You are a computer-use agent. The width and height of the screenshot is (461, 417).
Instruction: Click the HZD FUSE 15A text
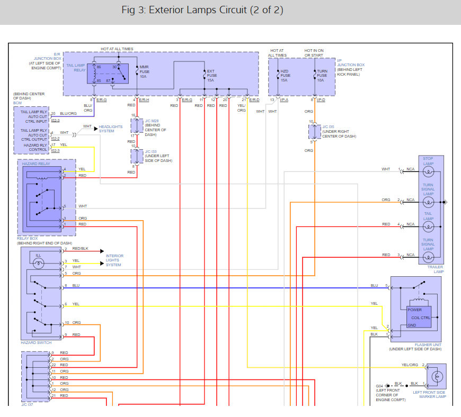[x=285, y=76]
